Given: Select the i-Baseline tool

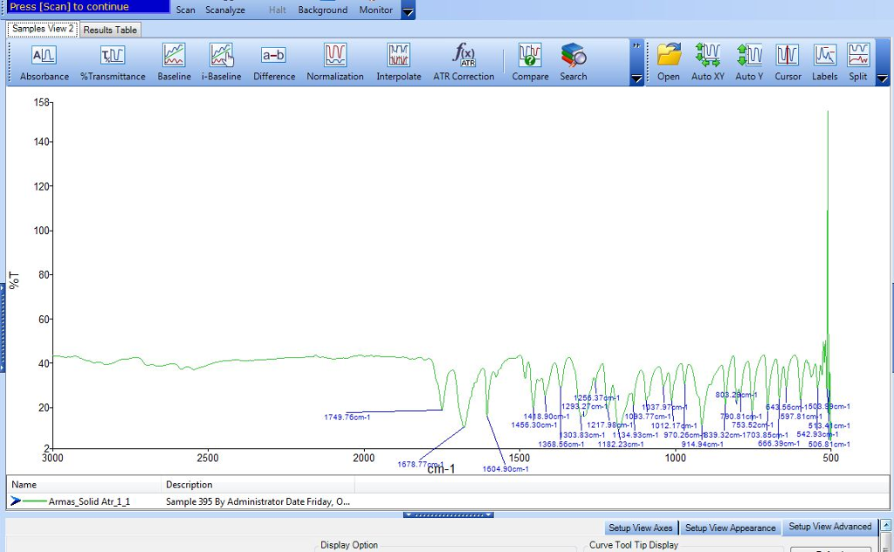Looking at the screenshot, I should (x=221, y=62).
